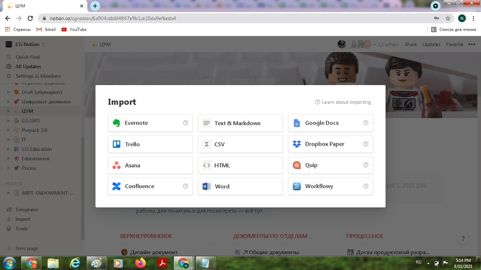Bookmark page with star icon
The width and height of the screenshot is (481, 270).
(x=448, y=19)
